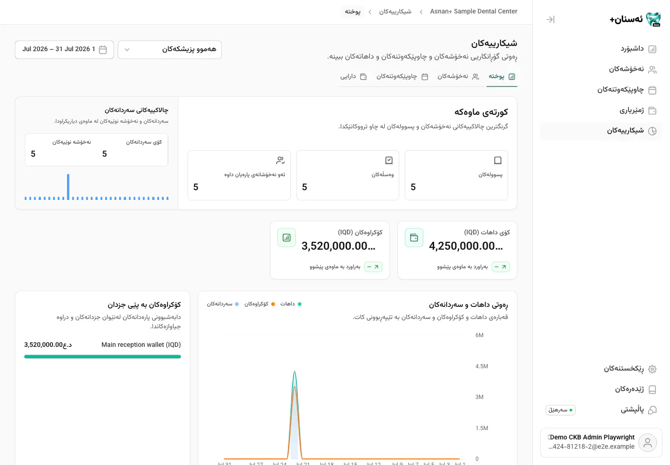
Task: Toggle the سەردانەکان legend series
Action: 223,304
